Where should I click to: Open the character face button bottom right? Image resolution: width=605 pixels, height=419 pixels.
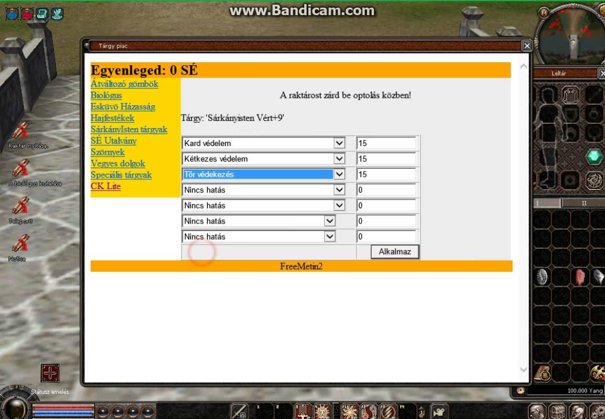pos(537,411)
